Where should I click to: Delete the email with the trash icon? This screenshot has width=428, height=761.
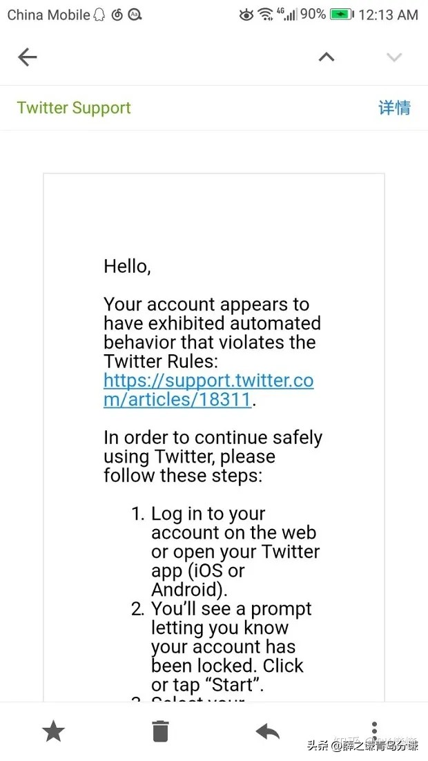pyautogui.click(x=160, y=730)
